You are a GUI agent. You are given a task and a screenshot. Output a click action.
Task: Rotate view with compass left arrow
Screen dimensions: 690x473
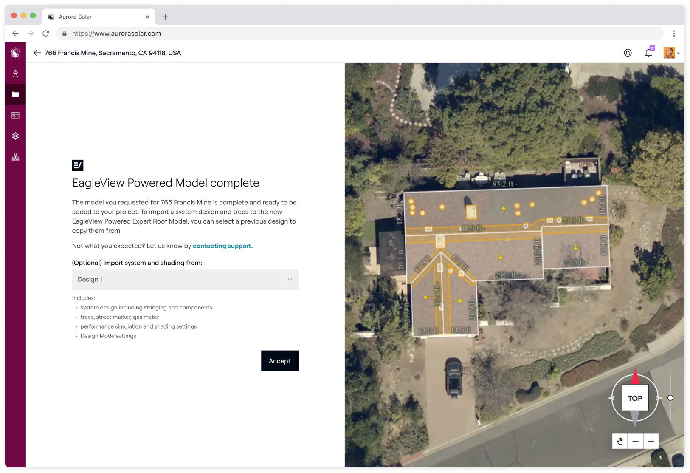(612, 398)
